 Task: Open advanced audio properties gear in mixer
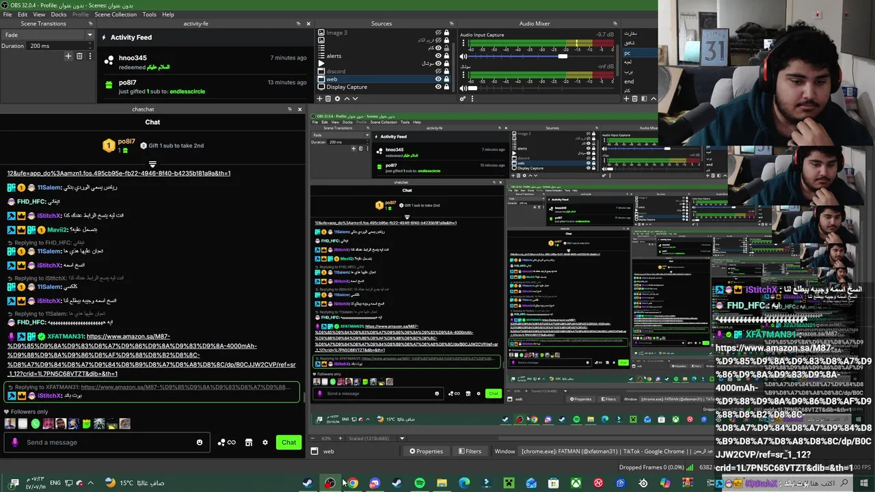point(463,98)
